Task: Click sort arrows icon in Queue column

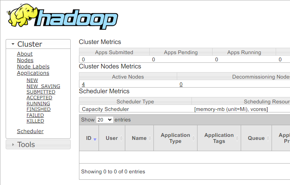Action: click(x=268, y=138)
